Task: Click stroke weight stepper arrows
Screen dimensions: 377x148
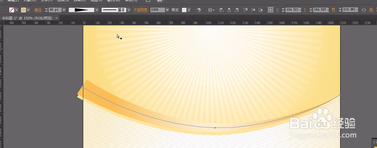Action: [x=46, y=10]
